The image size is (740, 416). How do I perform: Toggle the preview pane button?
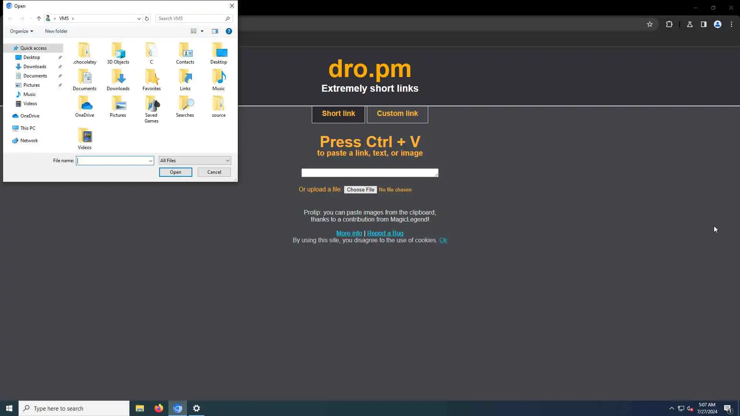pyautogui.click(x=215, y=31)
